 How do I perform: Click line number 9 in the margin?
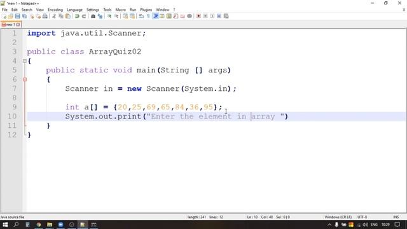click(14, 107)
